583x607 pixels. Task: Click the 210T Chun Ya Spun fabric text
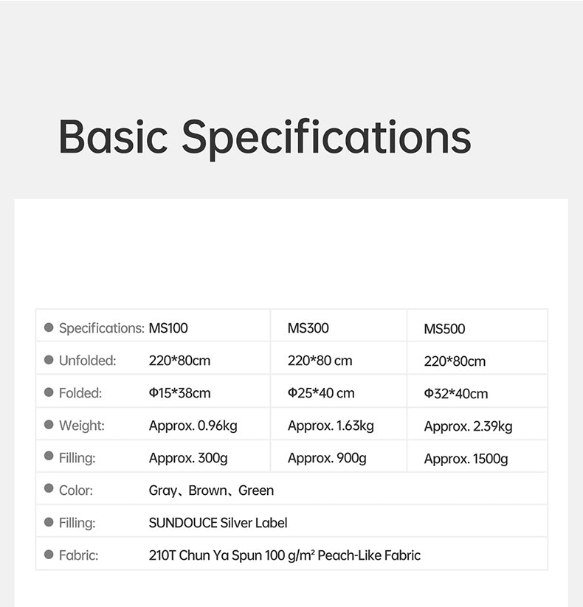tap(285, 555)
